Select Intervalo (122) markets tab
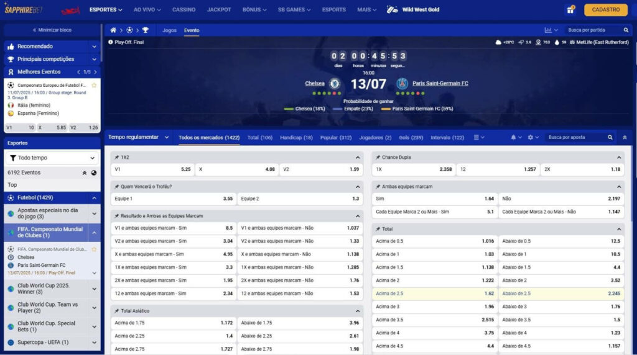The image size is (637, 355). tap(447, 137)
